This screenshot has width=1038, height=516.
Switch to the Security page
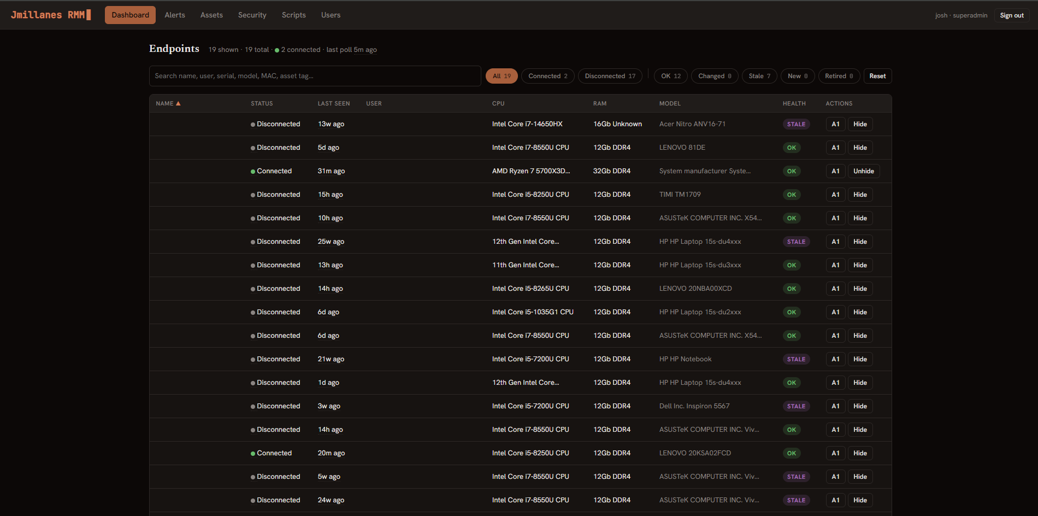pos(252,15)
